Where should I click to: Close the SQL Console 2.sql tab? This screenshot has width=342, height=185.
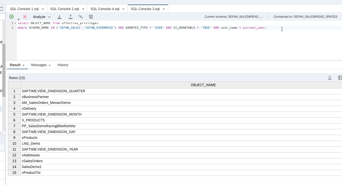point(83,8)
